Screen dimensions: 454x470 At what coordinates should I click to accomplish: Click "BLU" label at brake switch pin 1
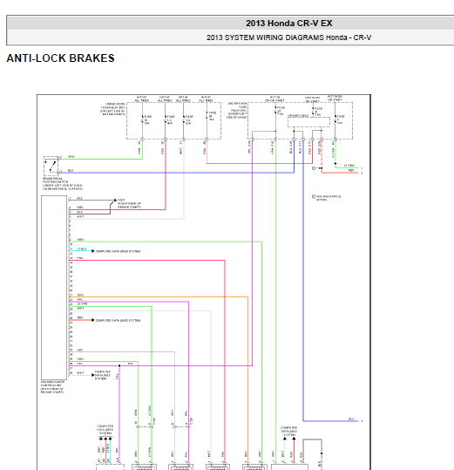pos(71,171)
